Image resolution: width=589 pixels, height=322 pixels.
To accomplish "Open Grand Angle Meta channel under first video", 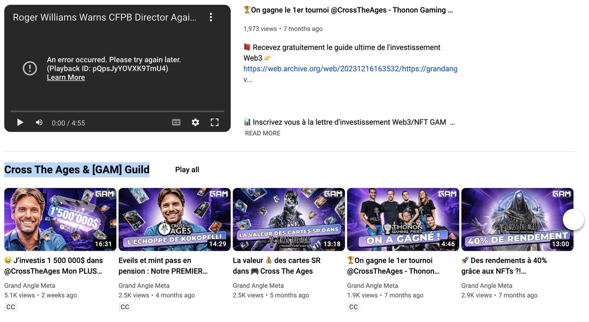I will coord(30,286).
